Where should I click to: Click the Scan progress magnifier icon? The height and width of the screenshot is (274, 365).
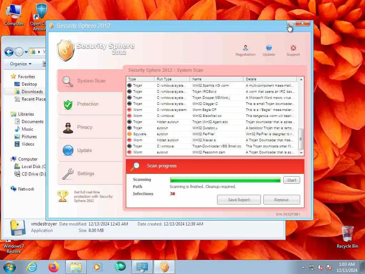point(135,166)
